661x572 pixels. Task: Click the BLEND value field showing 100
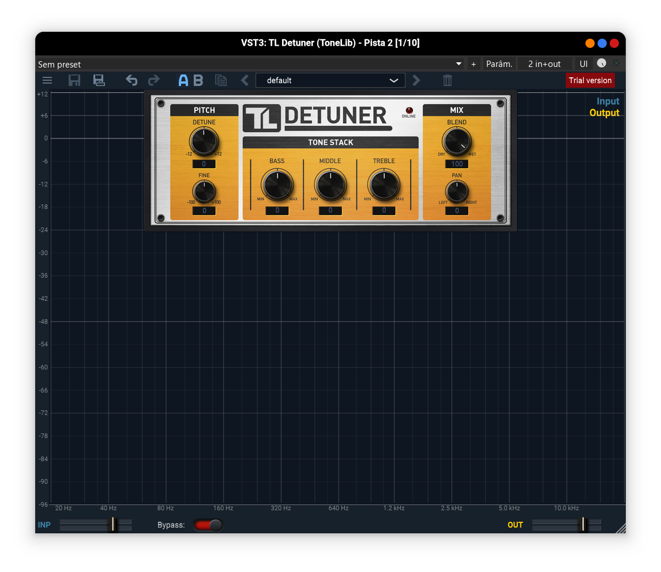tap(457, 164)
